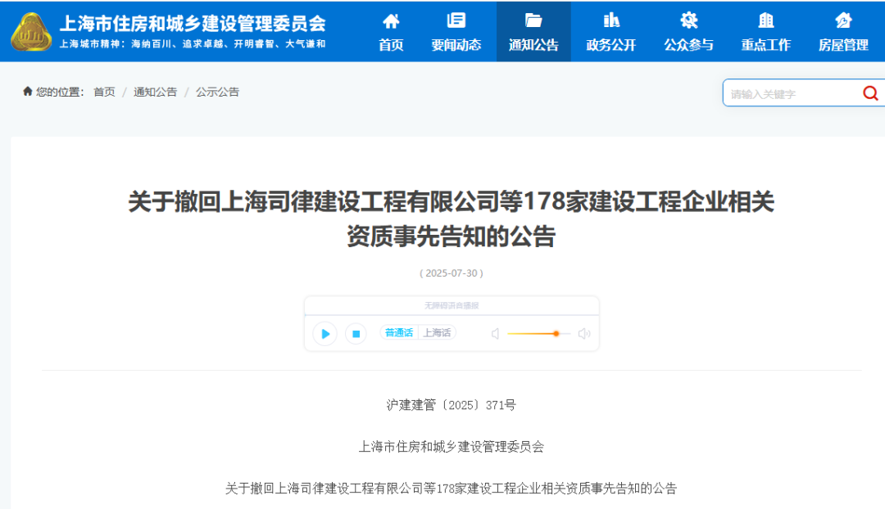Open the 公众参与 navigation menu

[688, 32]
